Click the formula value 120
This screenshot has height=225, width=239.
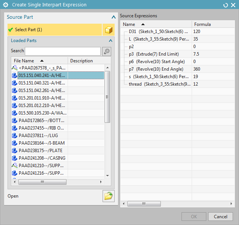pos(197,32)
